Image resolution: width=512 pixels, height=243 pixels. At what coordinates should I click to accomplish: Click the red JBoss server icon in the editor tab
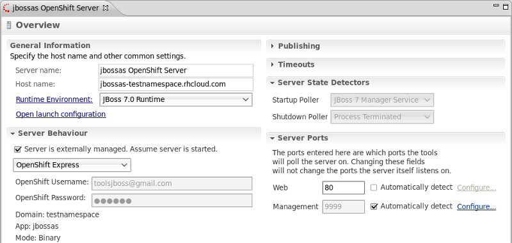coord(6,8)
